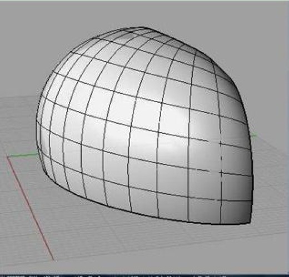Image resolution: width=289 pixels, height=277 pixels.
Task: Click the green Y-axis line left of dome
Action: click(23, 154)
